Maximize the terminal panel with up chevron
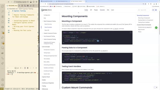This screenshot has width=160, height=90. coord(33,68)
